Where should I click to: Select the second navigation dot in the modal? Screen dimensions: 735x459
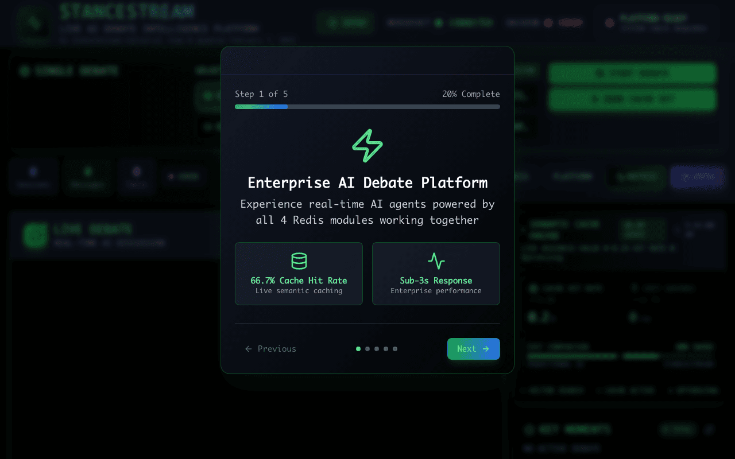coord(367,348)
